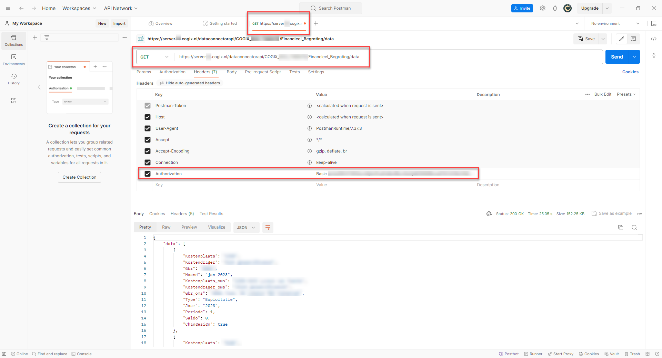
Task: Open the Pre-request Script tab
Action: pyautogui.click(x=263, y=72)
